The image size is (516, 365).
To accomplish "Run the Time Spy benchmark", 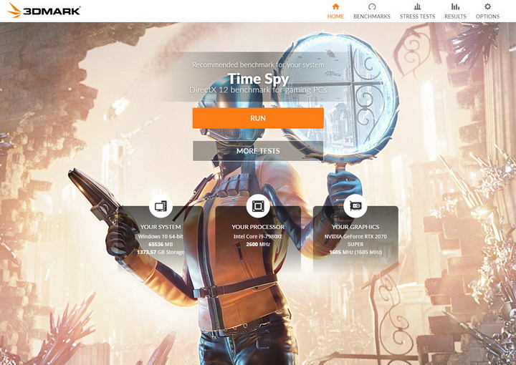I will [258, 118].
